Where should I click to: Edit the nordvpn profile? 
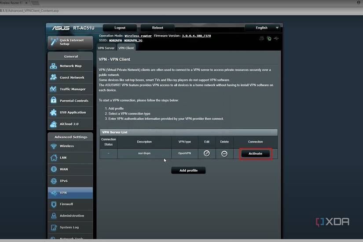(x=207, y=154)
